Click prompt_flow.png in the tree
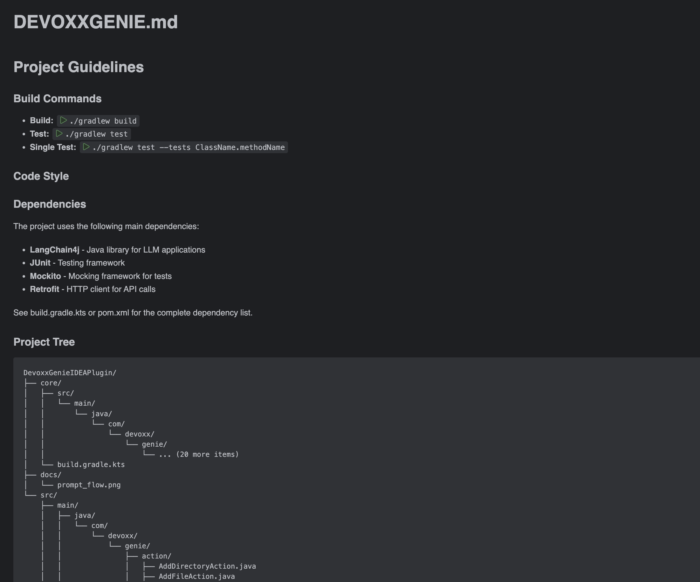This screenshot has height=582, width=700. pyautogui.click(x=89, y=485)
